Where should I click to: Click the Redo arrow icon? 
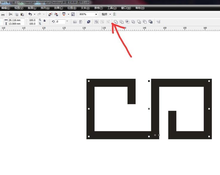coord(39,14)
